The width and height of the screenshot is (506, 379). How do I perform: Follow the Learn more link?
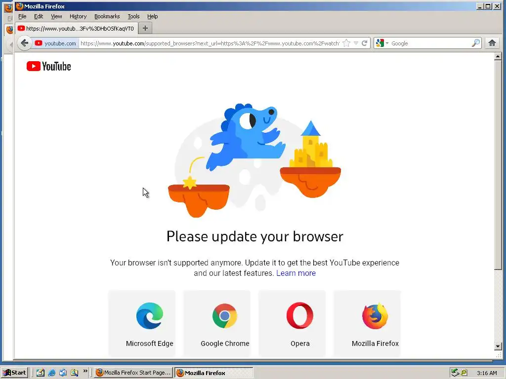296,273
